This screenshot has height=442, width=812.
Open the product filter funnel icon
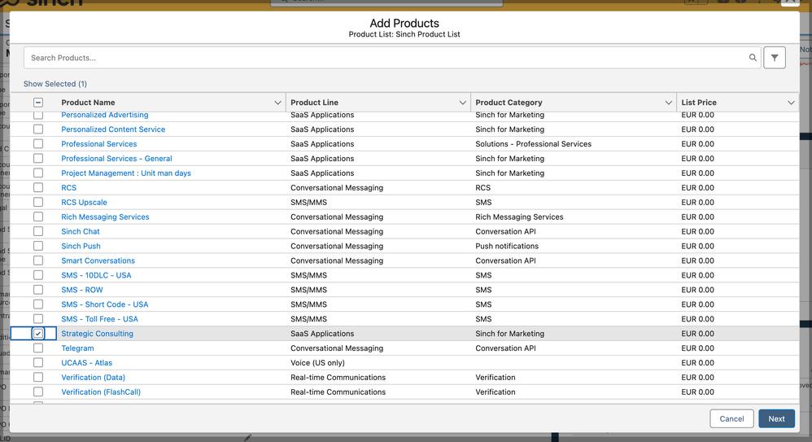point(775,58)
